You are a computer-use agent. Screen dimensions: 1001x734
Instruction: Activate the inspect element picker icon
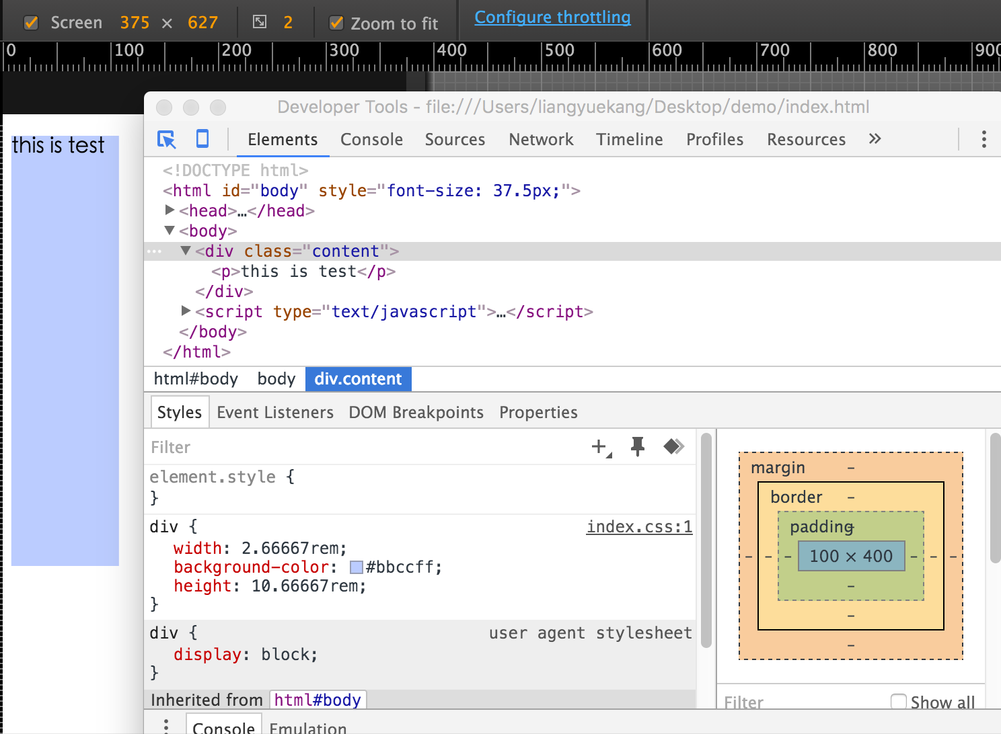coord(166,139)
